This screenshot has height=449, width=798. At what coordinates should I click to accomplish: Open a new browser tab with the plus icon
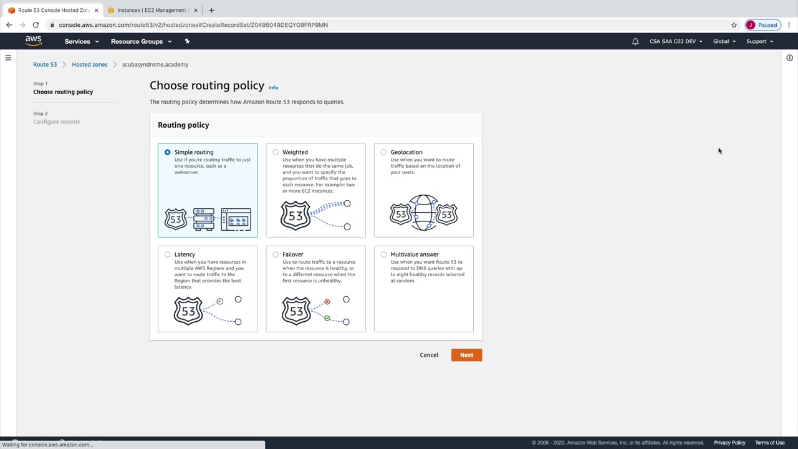[211, 10]
